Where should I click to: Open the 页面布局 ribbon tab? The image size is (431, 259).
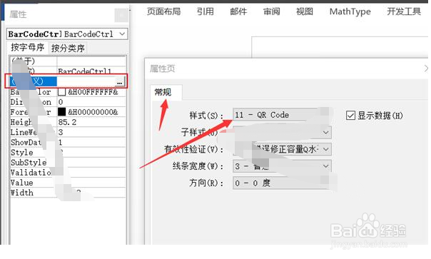point(163,11)
